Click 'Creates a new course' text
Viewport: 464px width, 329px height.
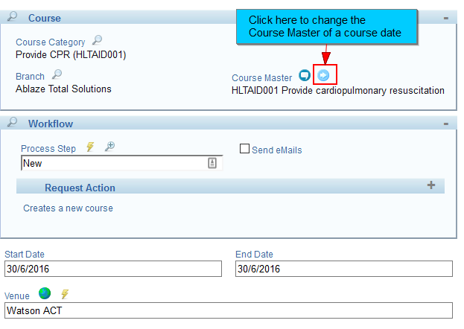coord(68,208)
